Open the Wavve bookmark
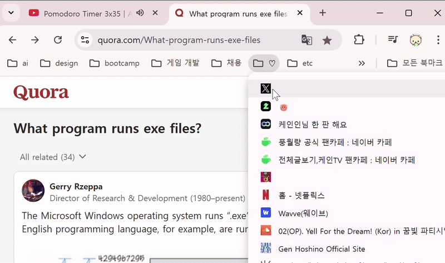Screen dimensions: 445x263 [347, 213]
